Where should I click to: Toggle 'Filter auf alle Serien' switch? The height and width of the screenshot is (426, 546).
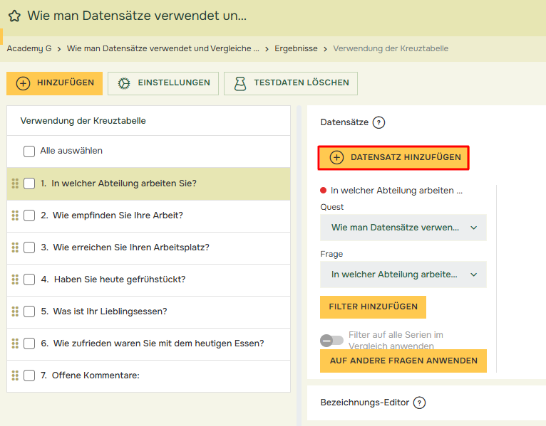(x=331, y=341)
